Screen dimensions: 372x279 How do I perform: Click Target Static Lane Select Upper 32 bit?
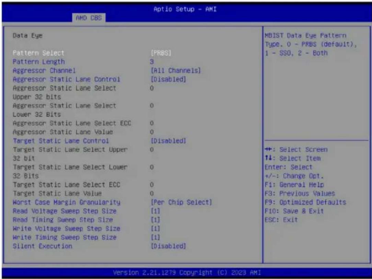tap(70, 154)
